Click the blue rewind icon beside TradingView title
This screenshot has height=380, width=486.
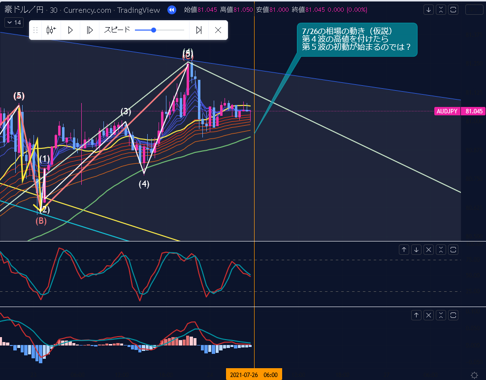pos(171,9)
